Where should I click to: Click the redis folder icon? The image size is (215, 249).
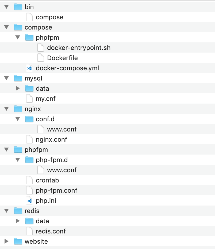(x=18, y=211)
